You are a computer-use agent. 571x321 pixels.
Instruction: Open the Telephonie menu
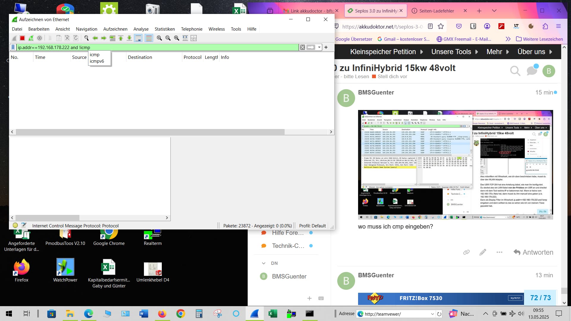(x=192, y=29)
